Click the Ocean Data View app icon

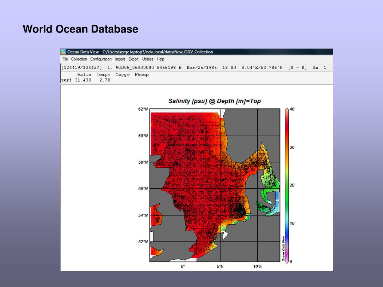(63, 52)
